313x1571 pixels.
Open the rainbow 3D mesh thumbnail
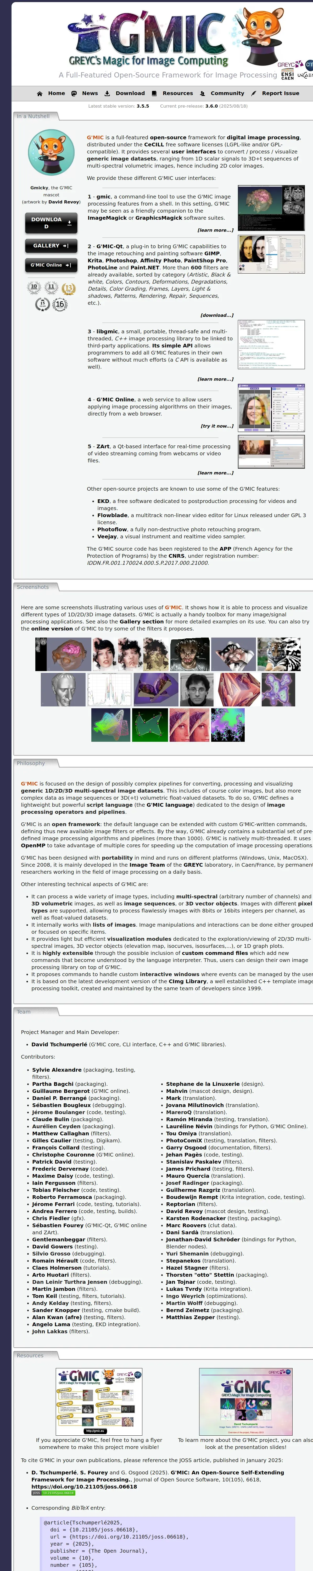point(111,725)
